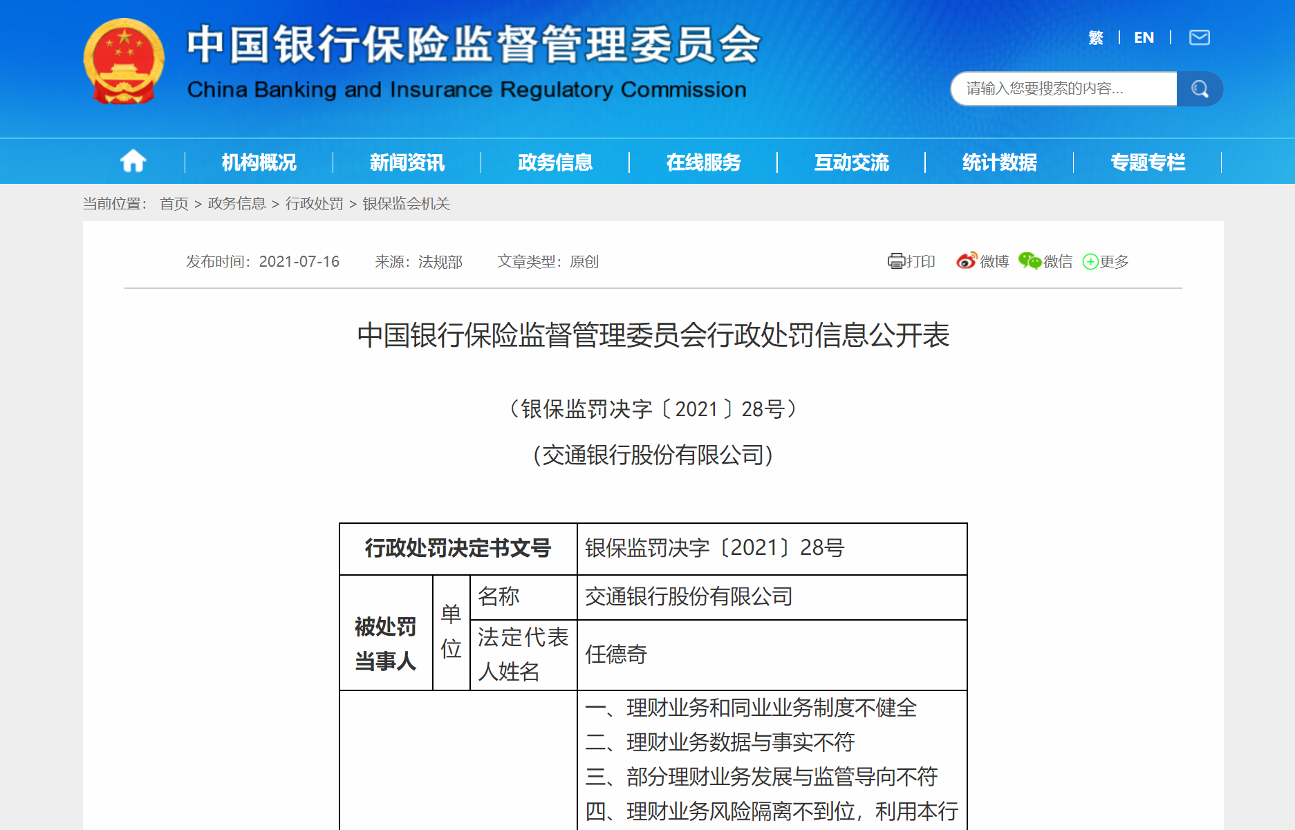Viewport: 1295px width, 830px height.
Task: Click line 一、理财业务和同业业务制度不健全
Action: (751, 708)
